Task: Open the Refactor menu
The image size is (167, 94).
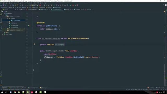Action: tap(24, 3)
